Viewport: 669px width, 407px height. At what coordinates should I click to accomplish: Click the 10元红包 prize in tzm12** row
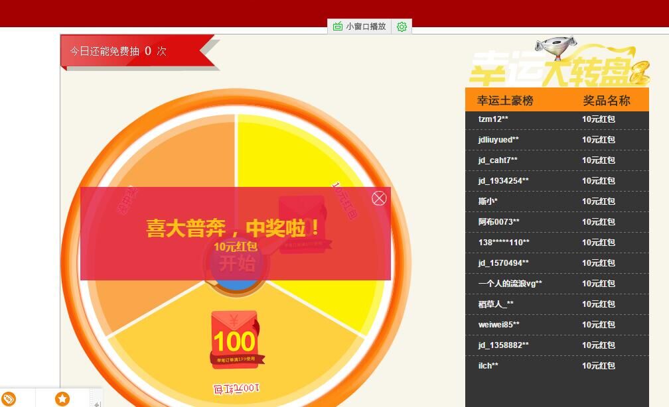[x=599, y=119]
